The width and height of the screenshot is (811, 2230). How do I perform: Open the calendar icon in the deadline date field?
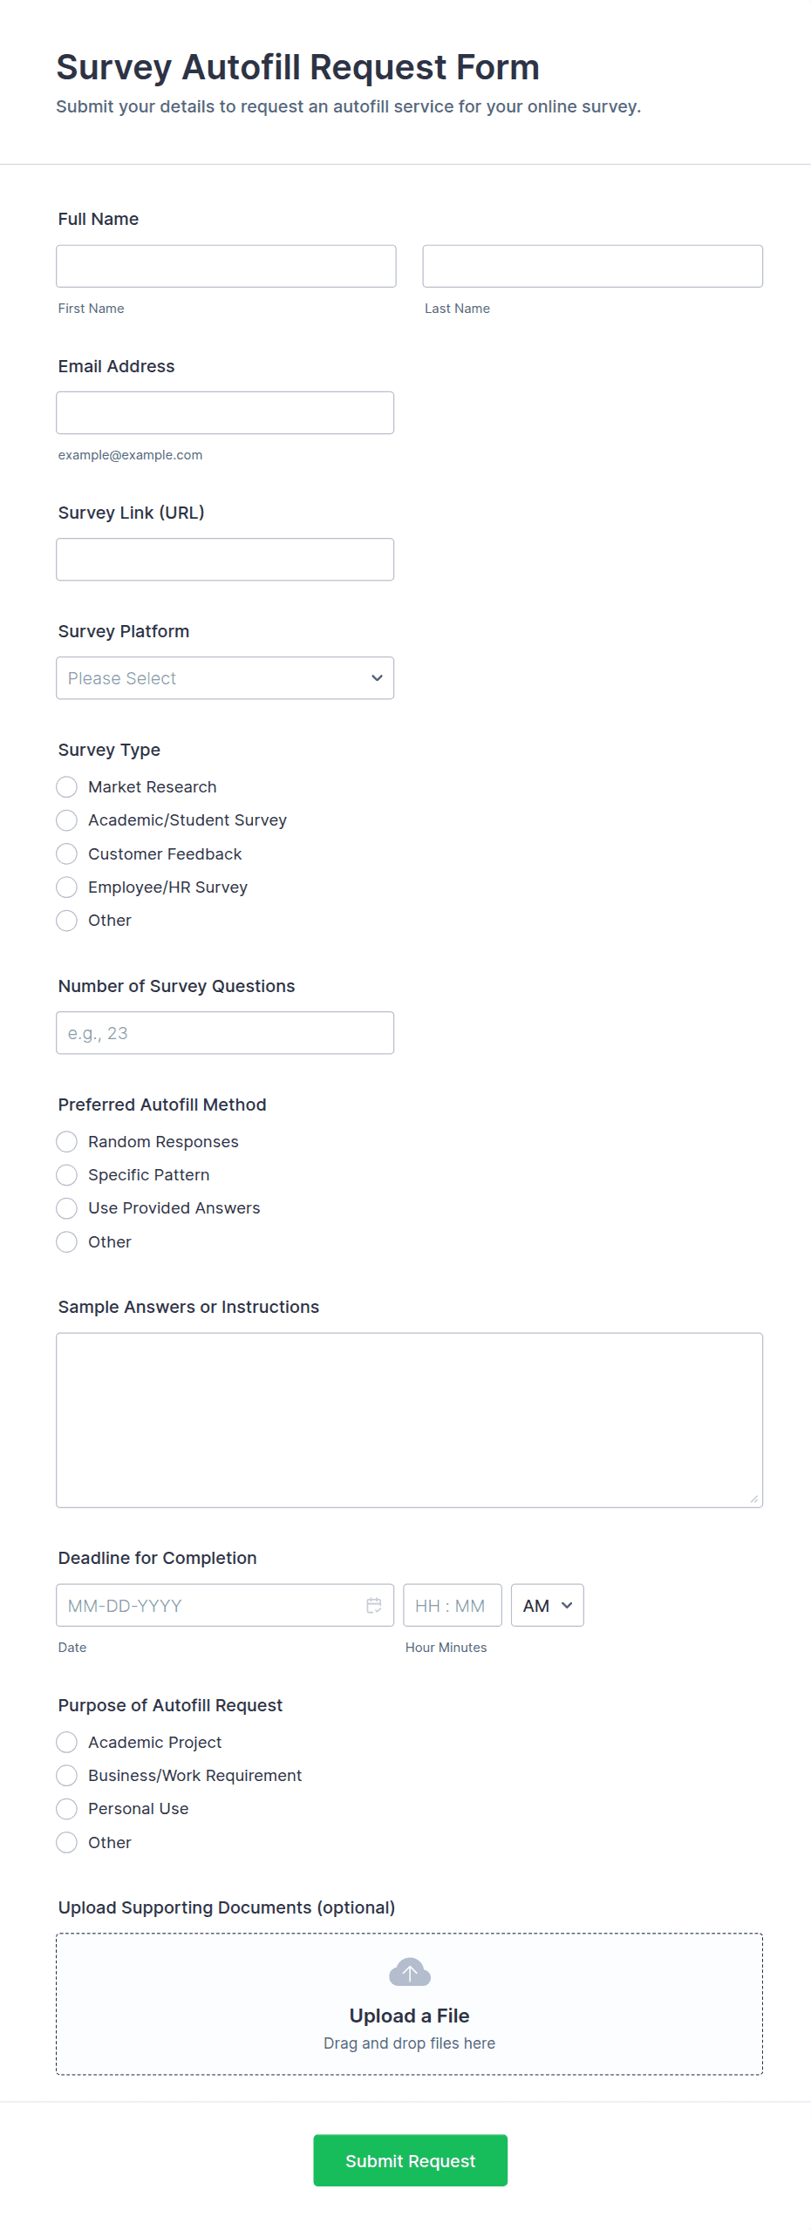click(x=374, y=1605)
